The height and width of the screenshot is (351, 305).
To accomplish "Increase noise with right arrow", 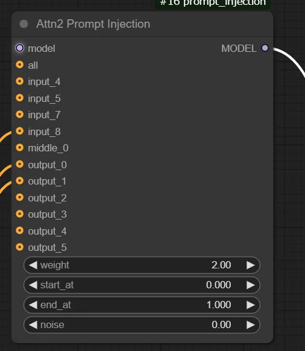I will (x=251, y=325).
